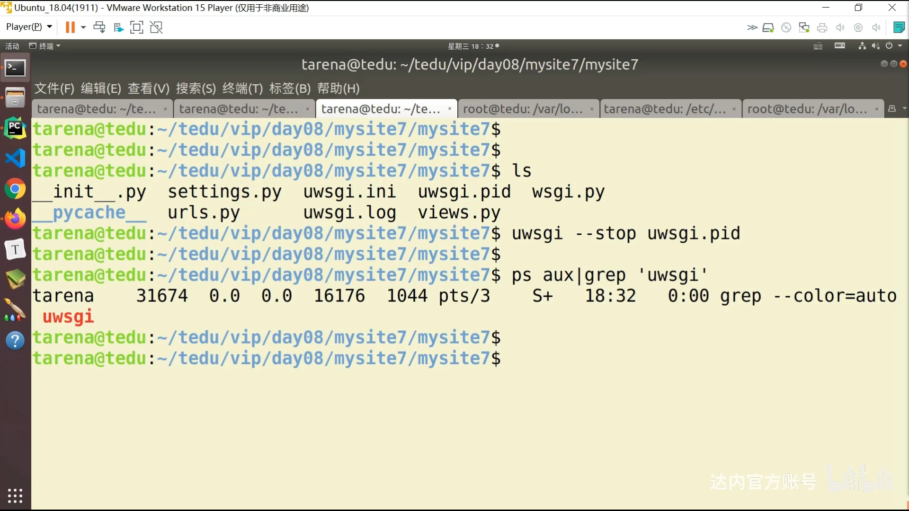Open Google Chrome from the dock
This screenshot has height=511, width=909.
(15, 189)
